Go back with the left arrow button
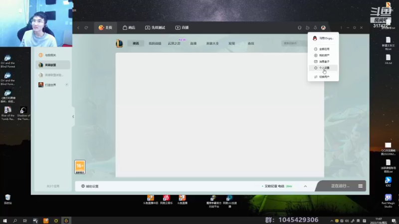399x224 pixels. tap(78, 28)
